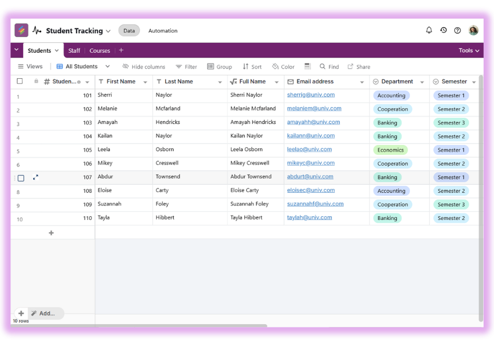Screen dimensions: 494x346
Task: Expand the Department column dropdown arrow
Action: [422, 82]
